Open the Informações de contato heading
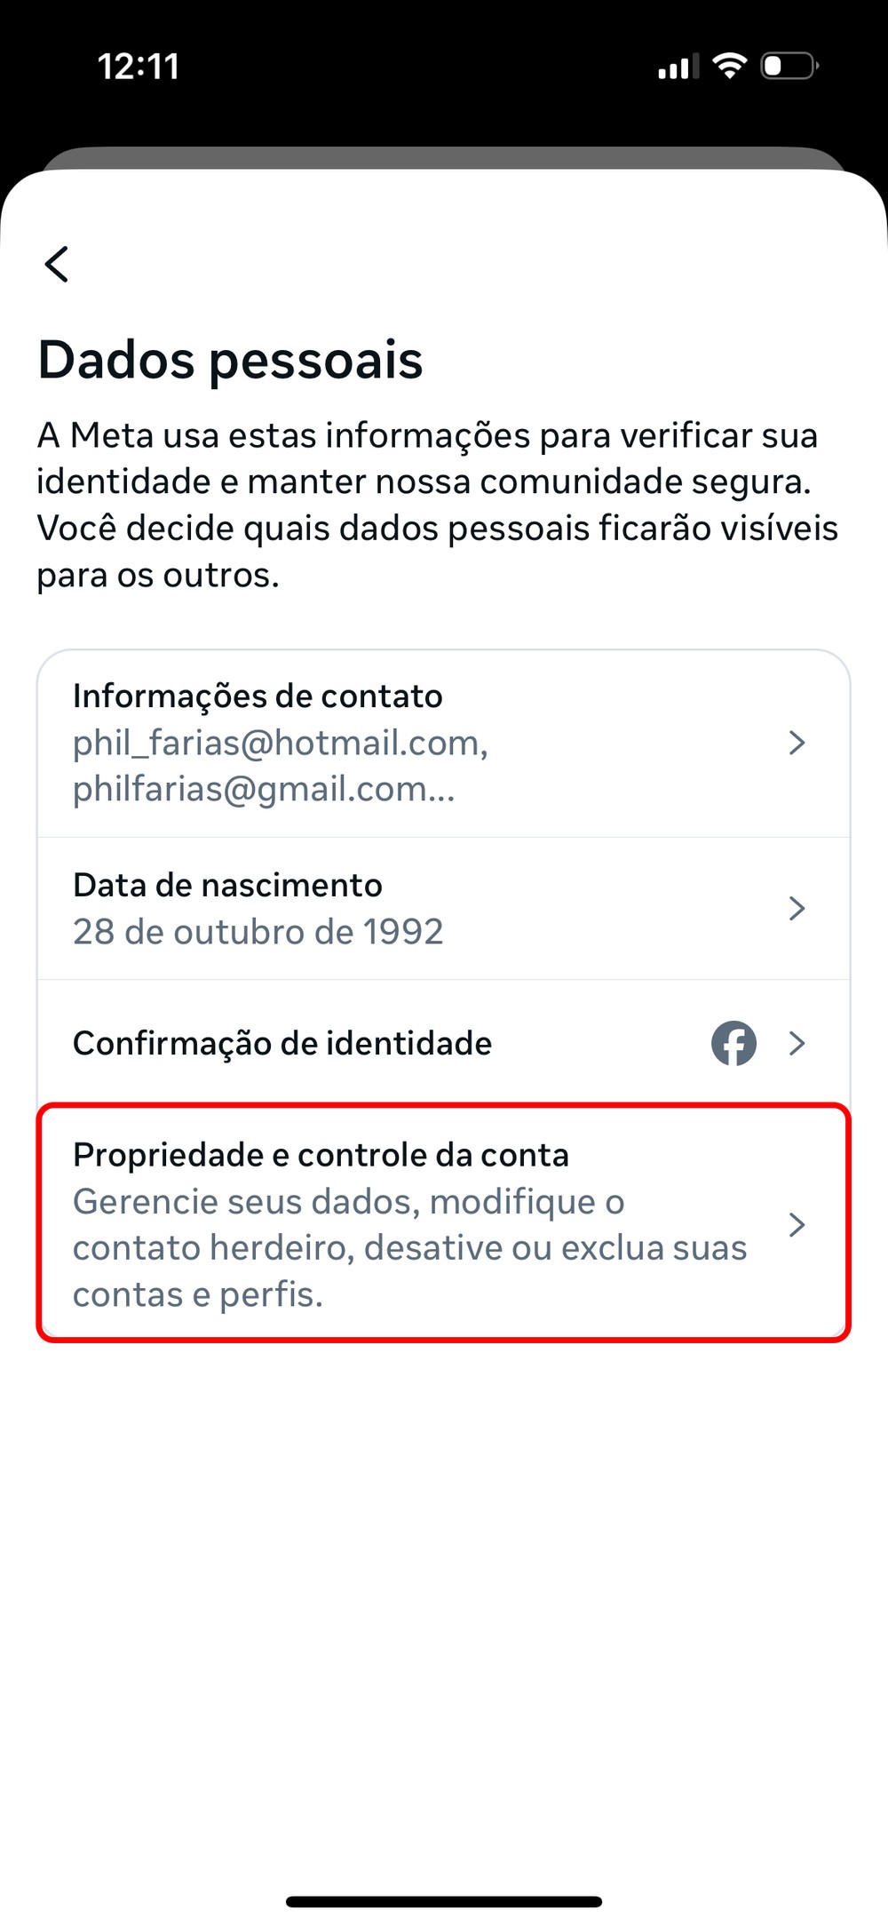The width and height of the screenshot is (888, 1926). 258,696
